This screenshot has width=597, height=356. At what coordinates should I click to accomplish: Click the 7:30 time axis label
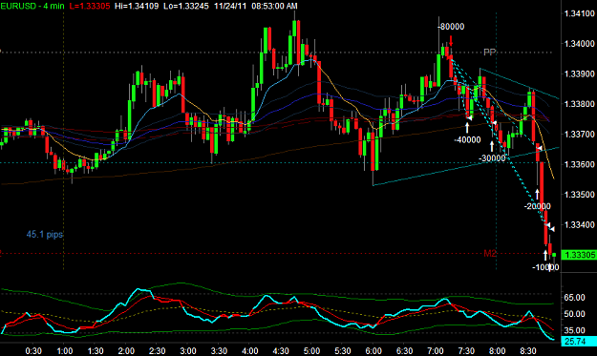coord(466,350)
